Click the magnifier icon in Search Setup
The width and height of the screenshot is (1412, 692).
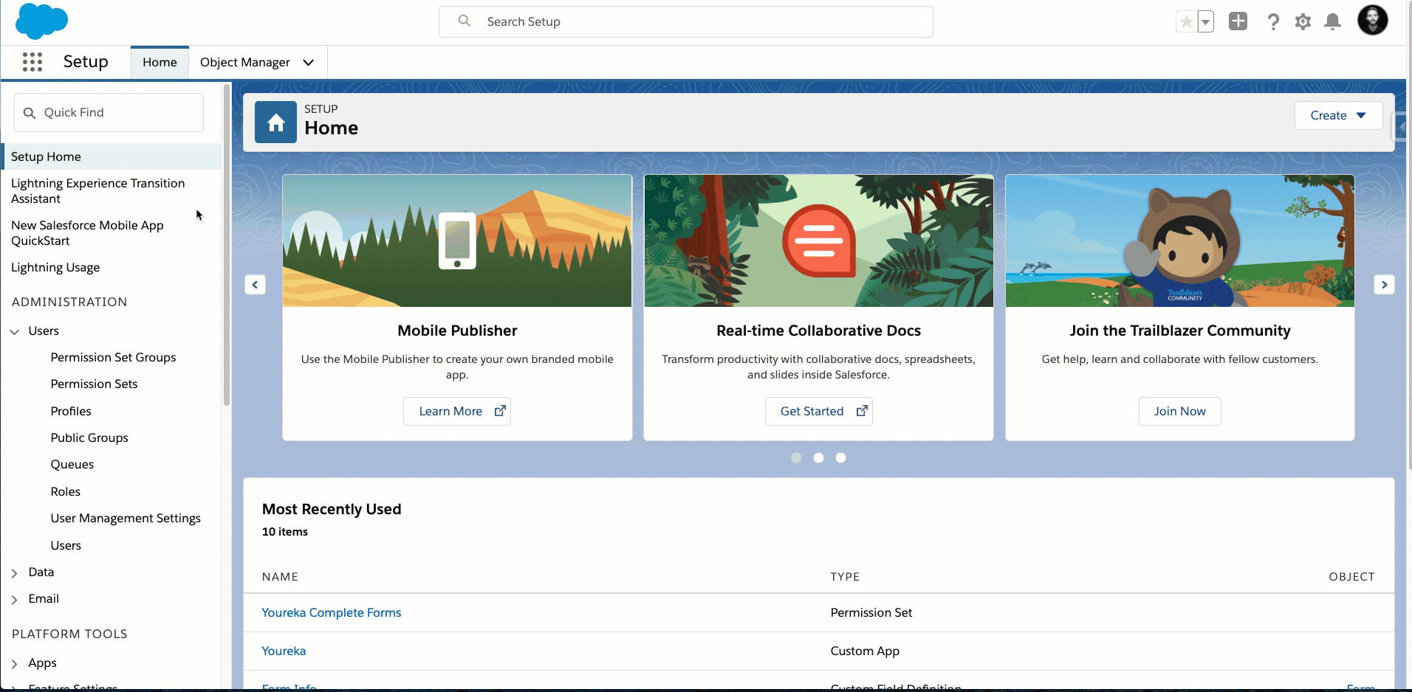[465, 21]
